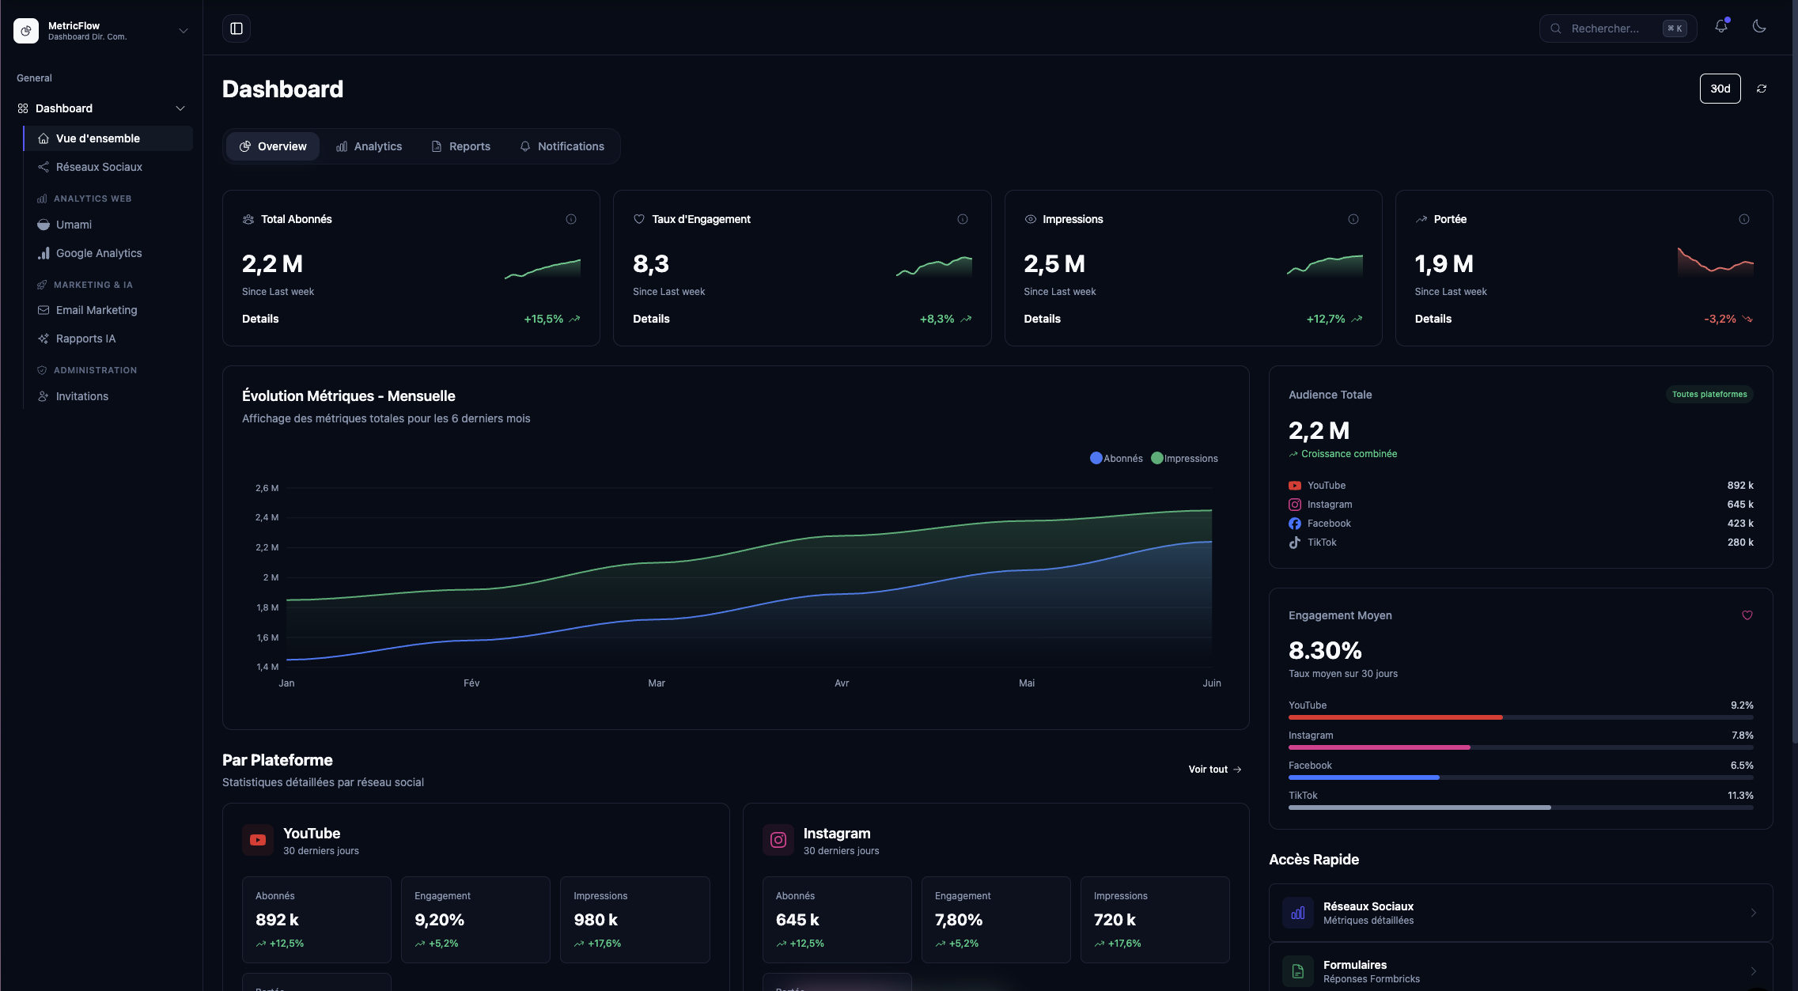Click YouTube Abonnés 892 k tile
The height and width of the screenshot is (991, 1798).
[316, 920]
